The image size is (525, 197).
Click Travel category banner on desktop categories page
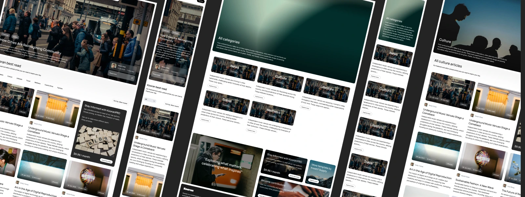click(x=226, y=102)
